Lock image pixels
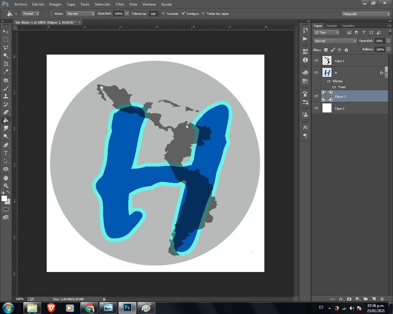The width and height of the screenshot is (393, 314). (x=333, y=50)
